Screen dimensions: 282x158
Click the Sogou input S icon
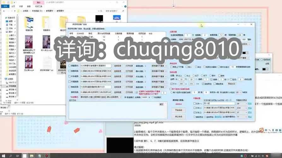(262, 130)
